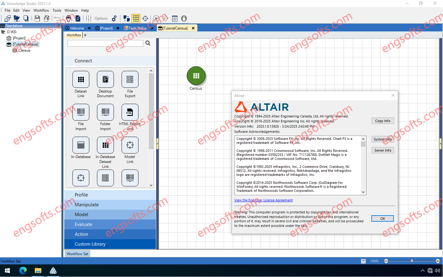Screen dimensions: 443x277
Task: Click acknowledgements scrollbar down arrow
Action: (363, 192)
